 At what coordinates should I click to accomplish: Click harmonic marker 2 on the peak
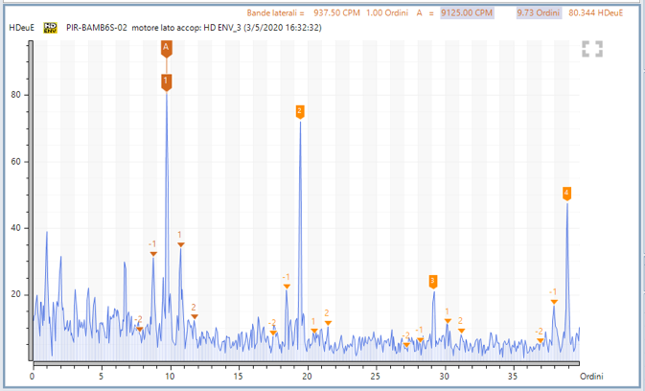click(300, 111)
